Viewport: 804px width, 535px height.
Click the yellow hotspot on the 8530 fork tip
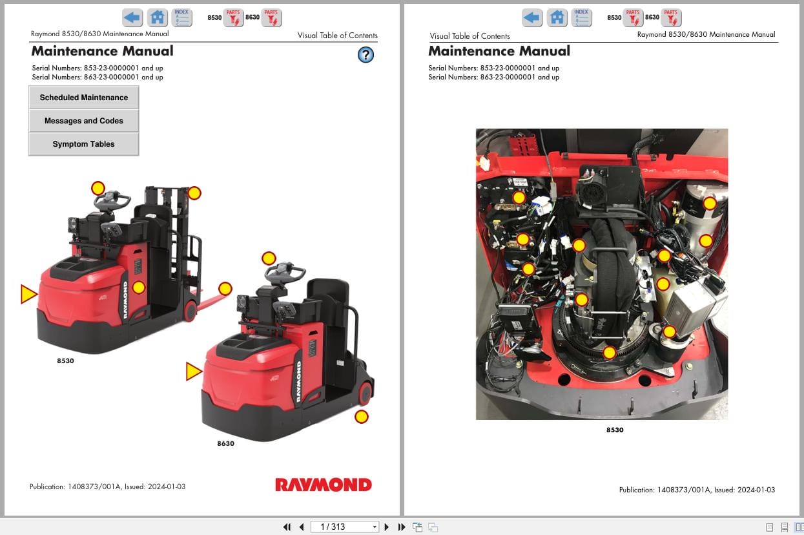click(225, 289)
